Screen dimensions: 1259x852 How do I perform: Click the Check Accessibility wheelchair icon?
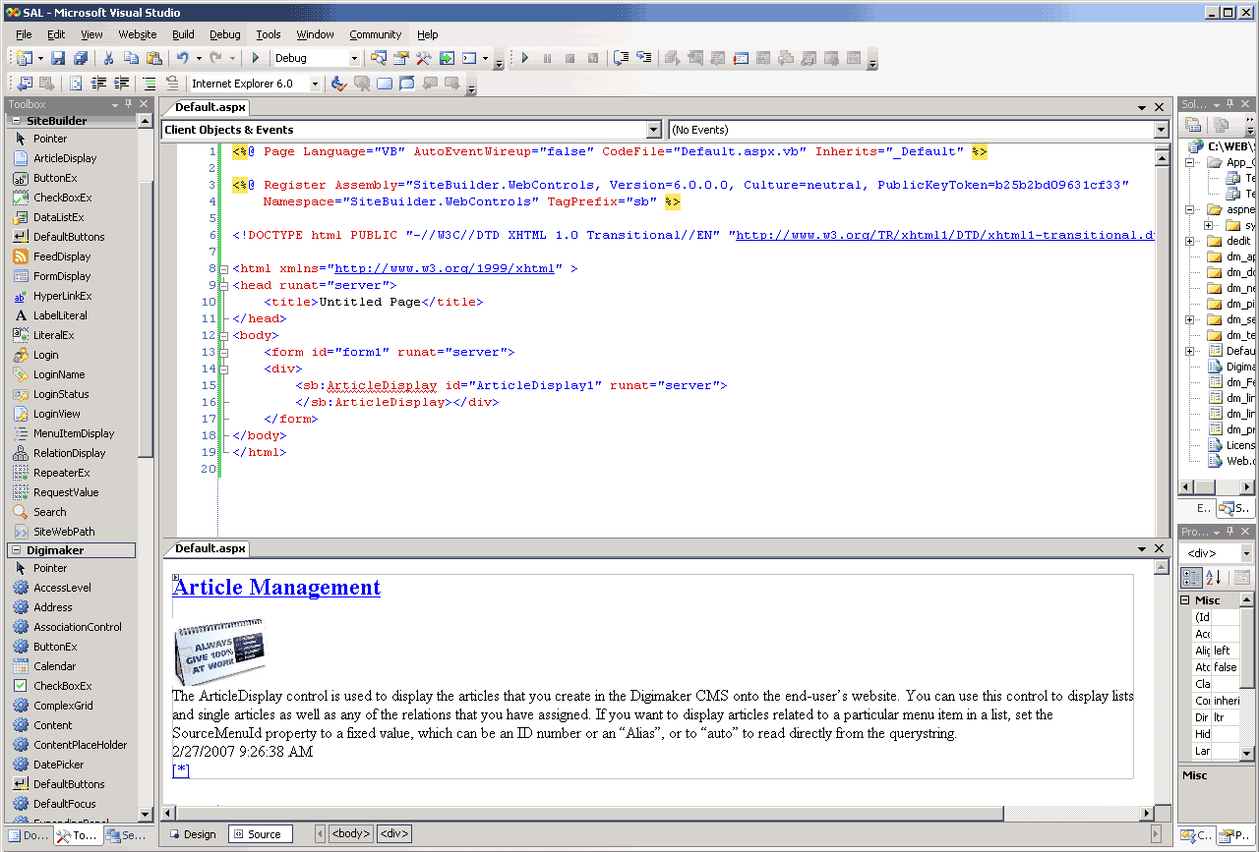pyautogui.click(x=338, y=84)
